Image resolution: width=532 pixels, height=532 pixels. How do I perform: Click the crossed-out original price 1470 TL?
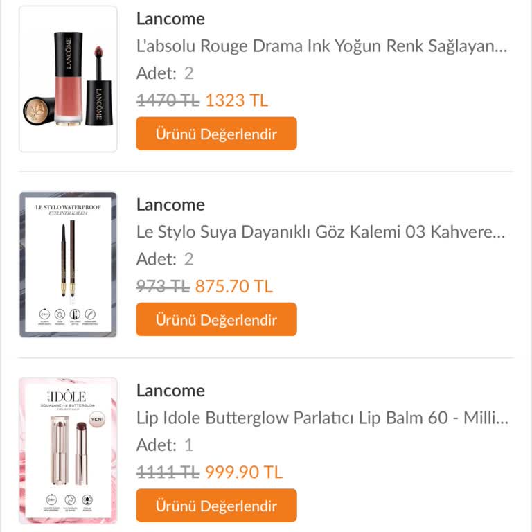click(168, 100)
